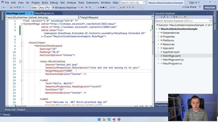Open the Any CPU platform dropdown
The width and height of the screenshot is (218, 122).
click(45, 7)
